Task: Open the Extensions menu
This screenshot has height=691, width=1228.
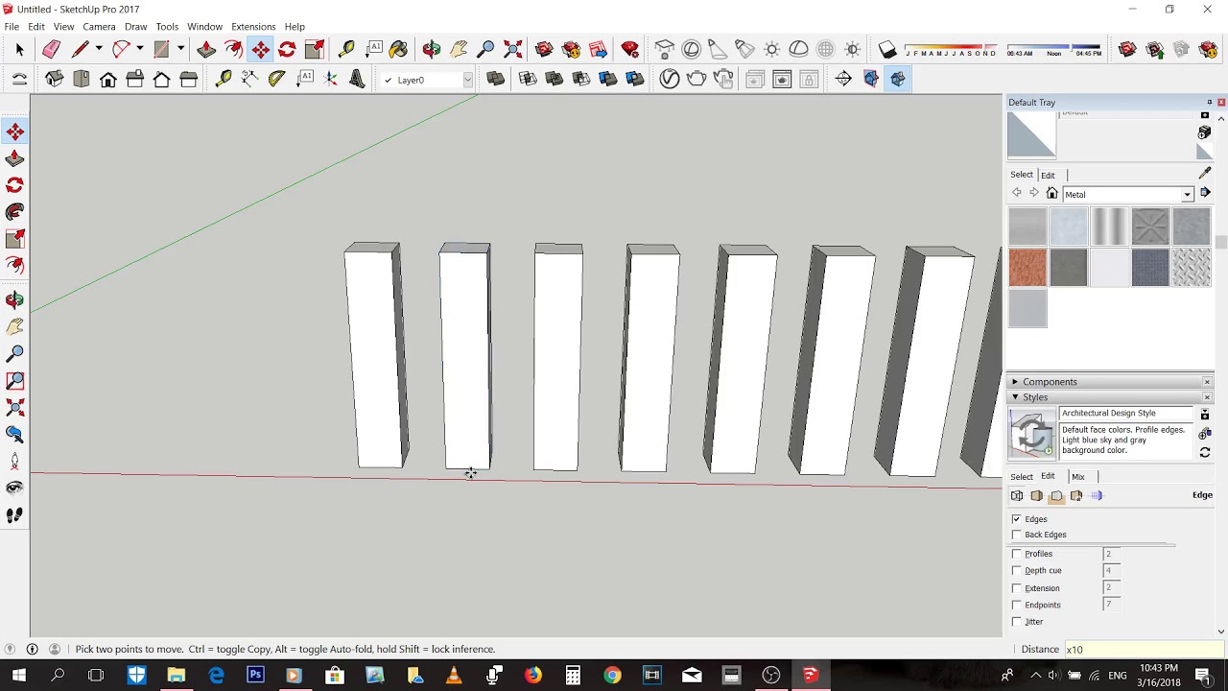Action: pyautogui.click(x=253, y=27)
